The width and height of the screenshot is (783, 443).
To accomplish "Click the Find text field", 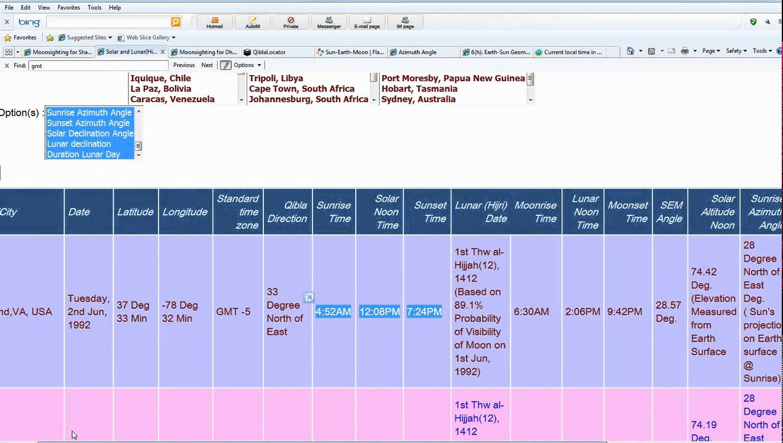I will [x=99, y=65].
